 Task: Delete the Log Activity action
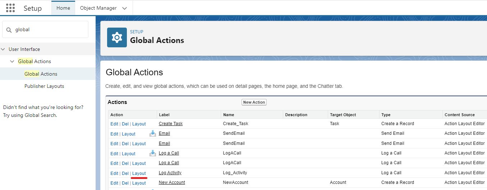[x=125, y=174]
